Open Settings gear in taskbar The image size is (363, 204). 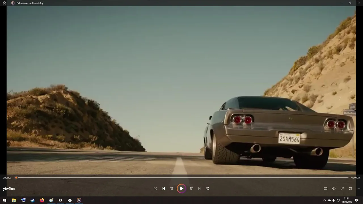pos(60,200)
